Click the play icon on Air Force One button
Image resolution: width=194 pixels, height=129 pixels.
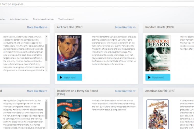pos(61,77)
